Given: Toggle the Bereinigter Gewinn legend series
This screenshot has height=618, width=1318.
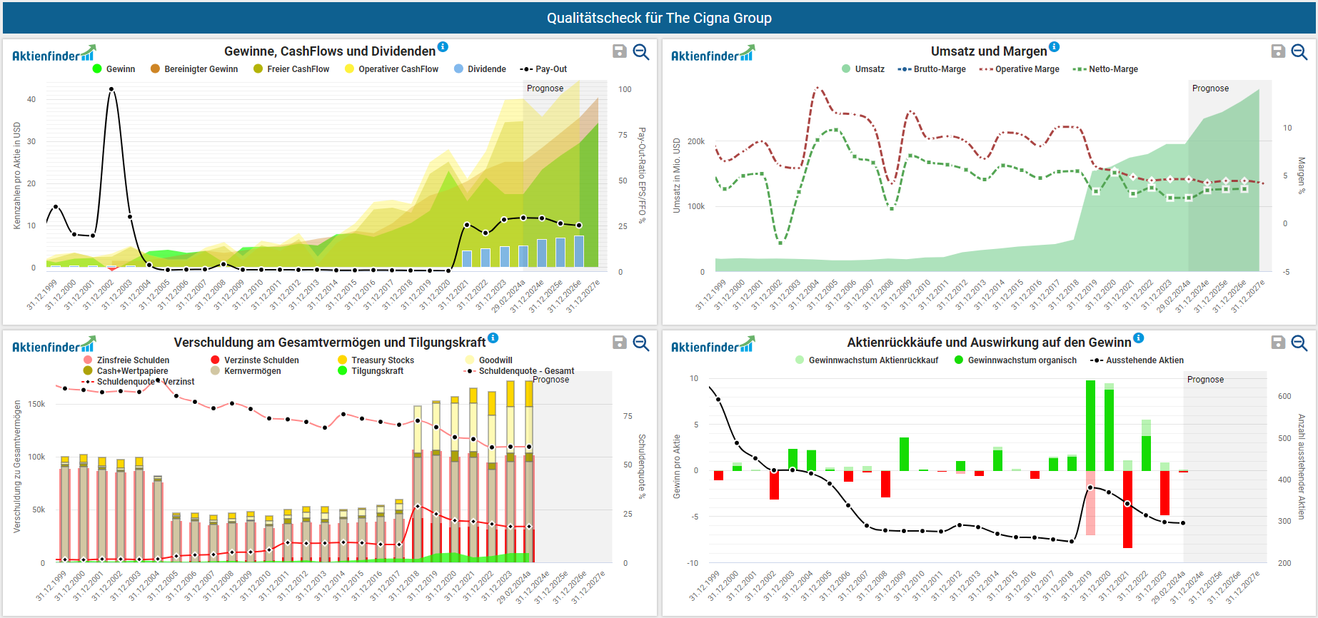Looking at the screenshot, I should pos(194,69).
